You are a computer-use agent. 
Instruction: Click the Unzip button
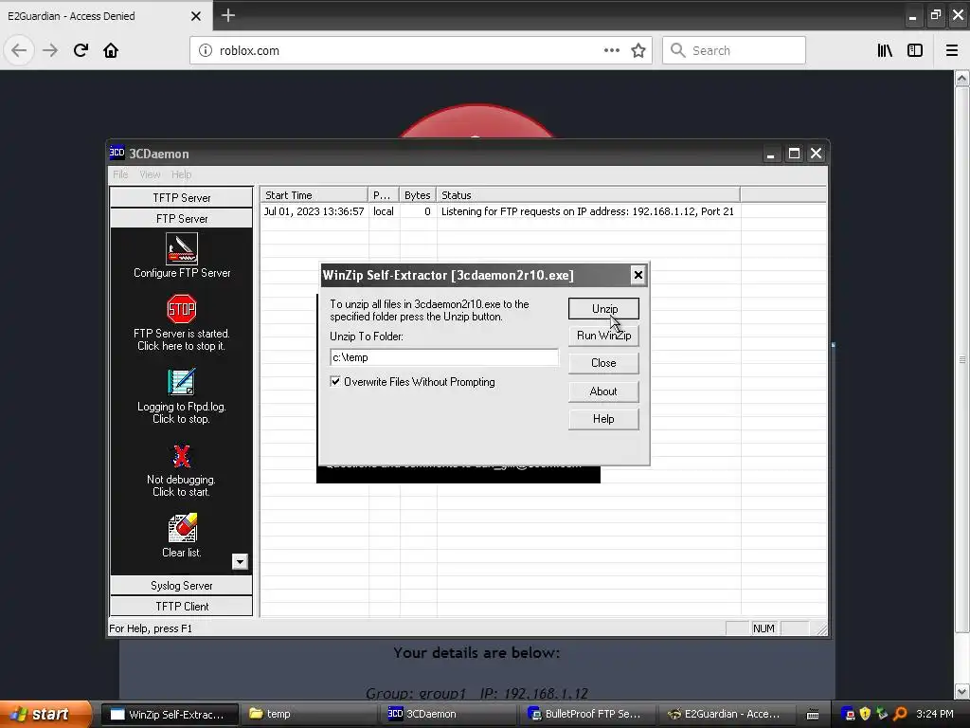pyautogui.click(x=603, y=308)
